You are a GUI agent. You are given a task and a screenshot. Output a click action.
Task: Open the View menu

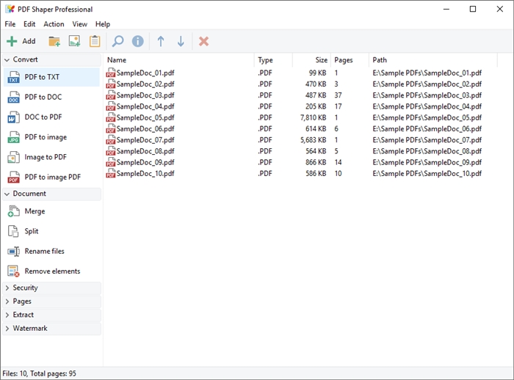click(x=79, y=24)
